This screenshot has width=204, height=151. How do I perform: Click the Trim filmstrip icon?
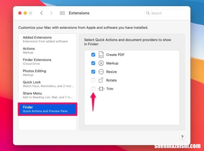coord(101,89)
